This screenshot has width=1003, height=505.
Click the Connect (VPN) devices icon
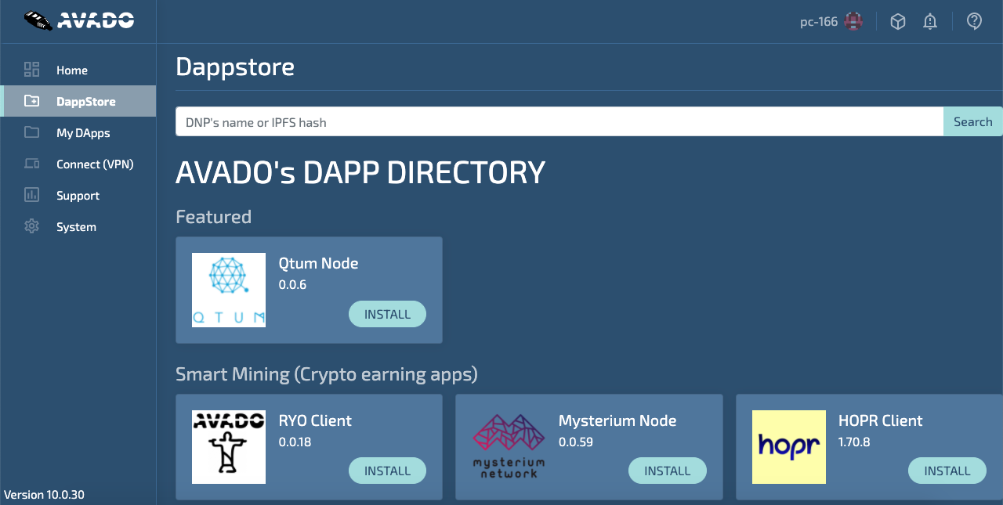pyautogui.click(x=31, y=164)
